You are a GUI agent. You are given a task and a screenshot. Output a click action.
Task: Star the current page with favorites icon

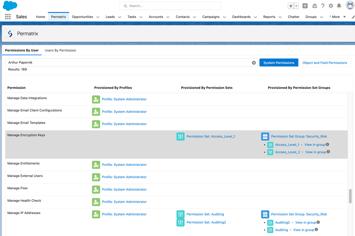291,6
